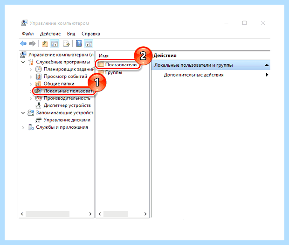
Task: Select Службы и приложения tree item
Action: click(x=62, y=127)
